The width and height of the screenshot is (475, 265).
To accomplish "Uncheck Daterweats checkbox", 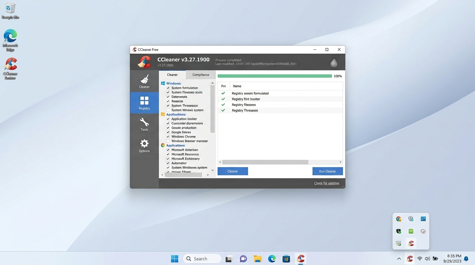I will (168, 97).
